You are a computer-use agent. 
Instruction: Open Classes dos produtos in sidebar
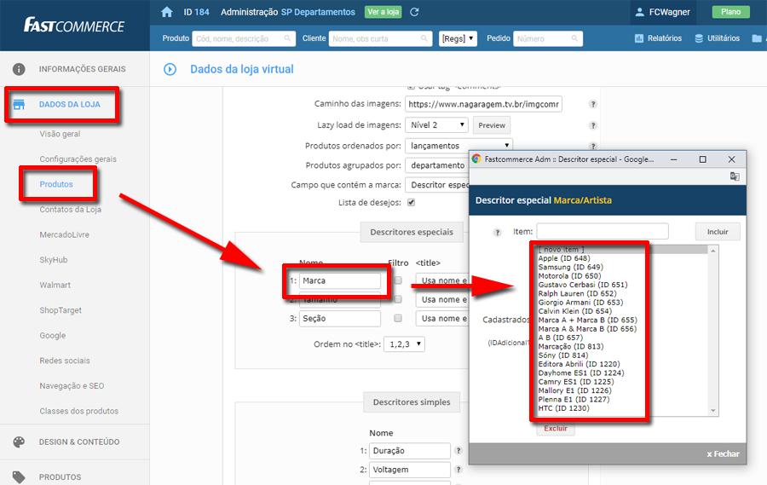[78, 411]
